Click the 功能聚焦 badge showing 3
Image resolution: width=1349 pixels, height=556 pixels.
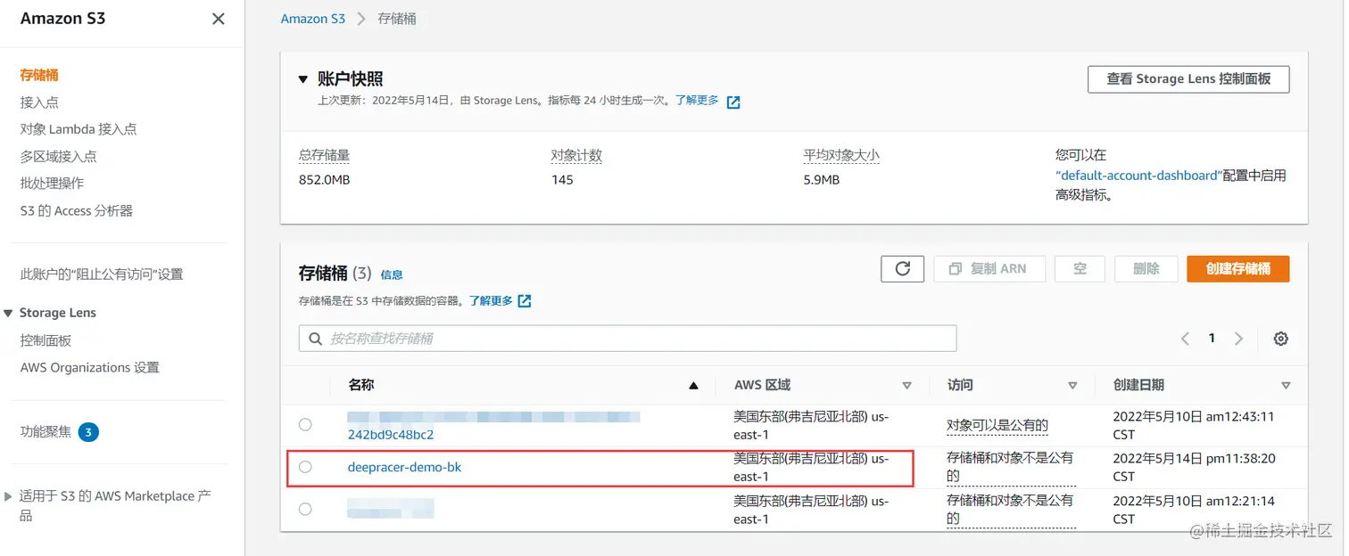pyautogui.click(x=88, y=432)
